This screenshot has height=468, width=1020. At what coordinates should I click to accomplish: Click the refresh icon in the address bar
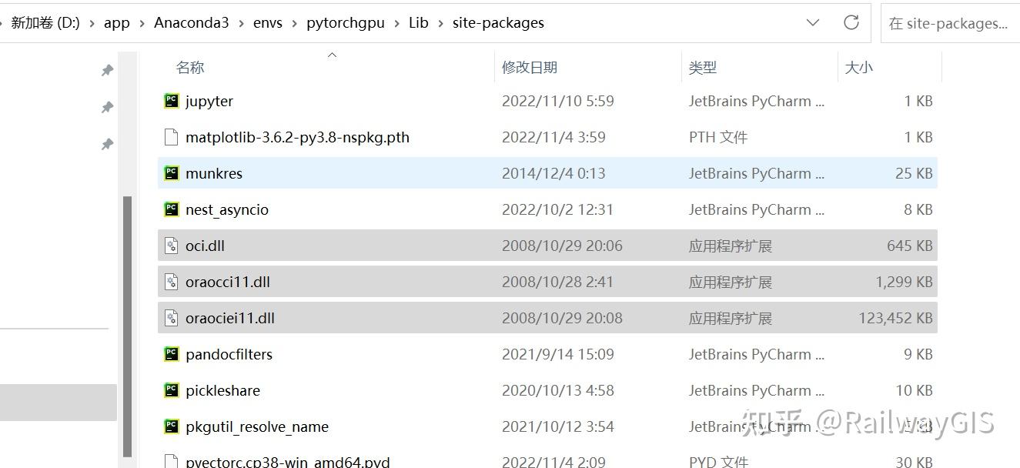(x=851, y=22)
